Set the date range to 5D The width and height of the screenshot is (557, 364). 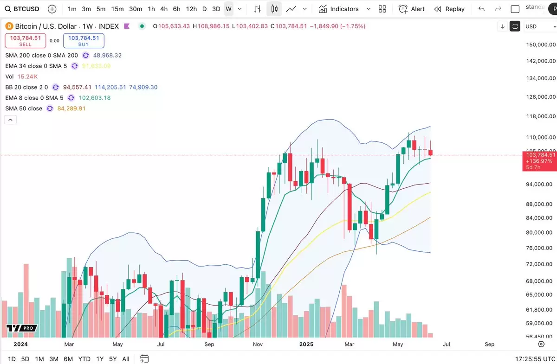point(25,359)
